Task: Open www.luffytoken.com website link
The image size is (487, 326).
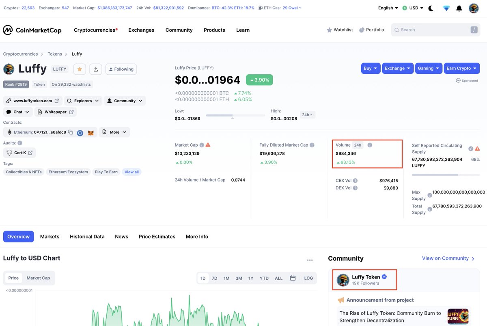Action: click(33, 101)
